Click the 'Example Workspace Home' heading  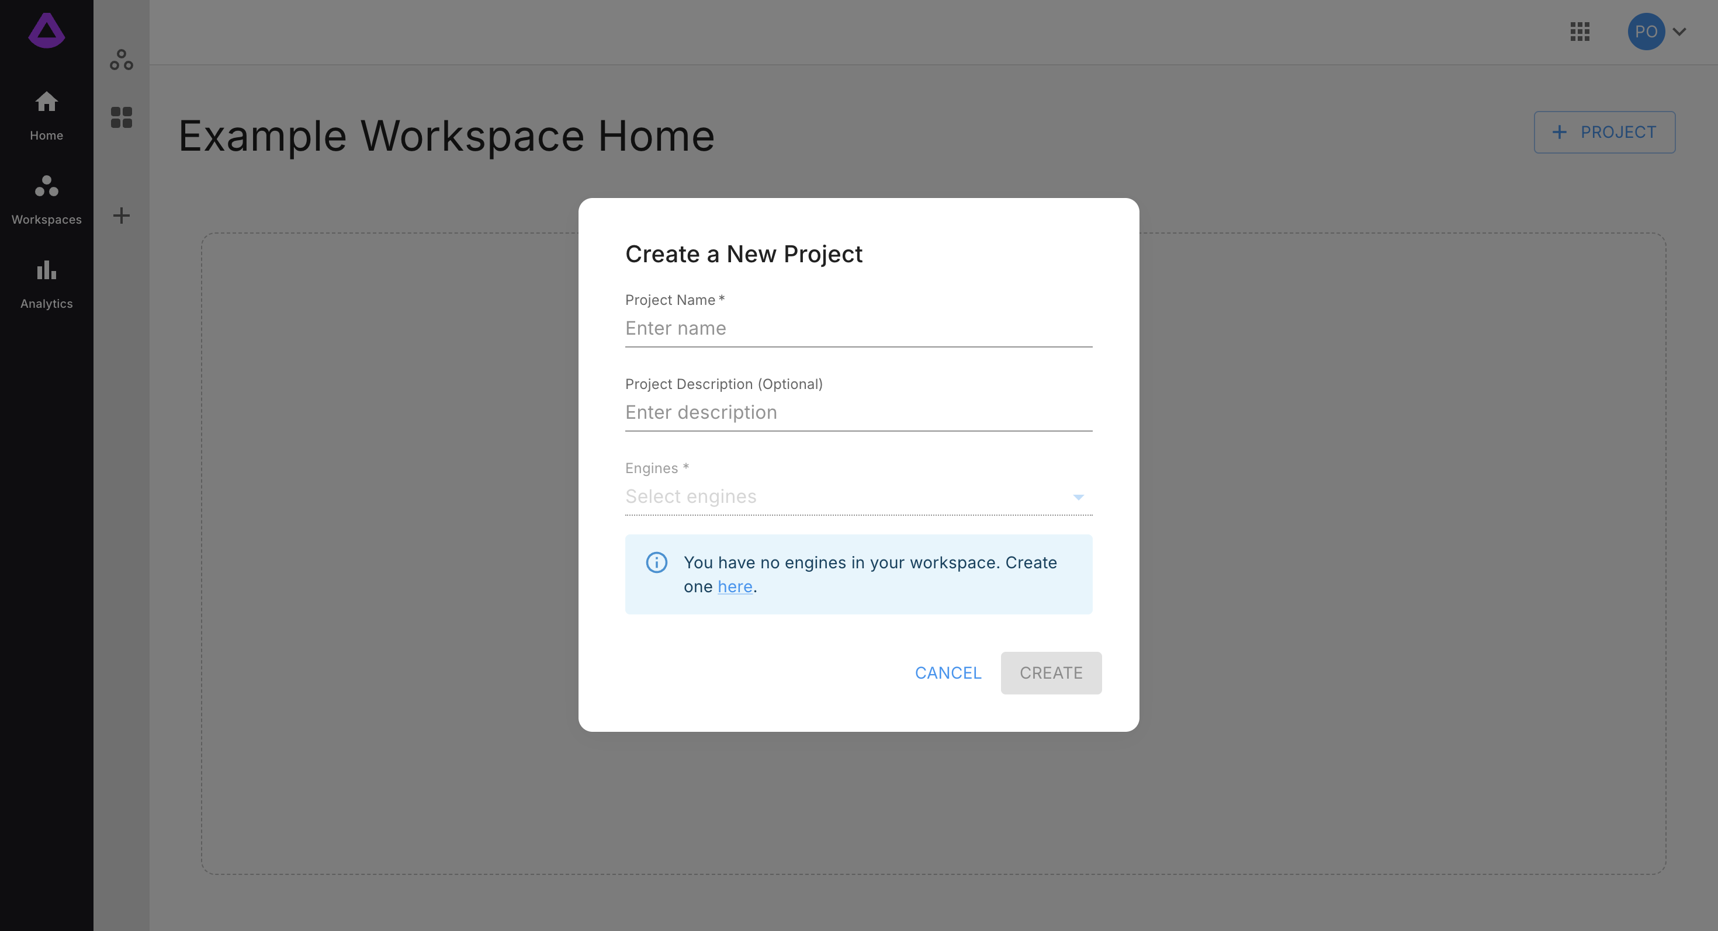[446, 136]
